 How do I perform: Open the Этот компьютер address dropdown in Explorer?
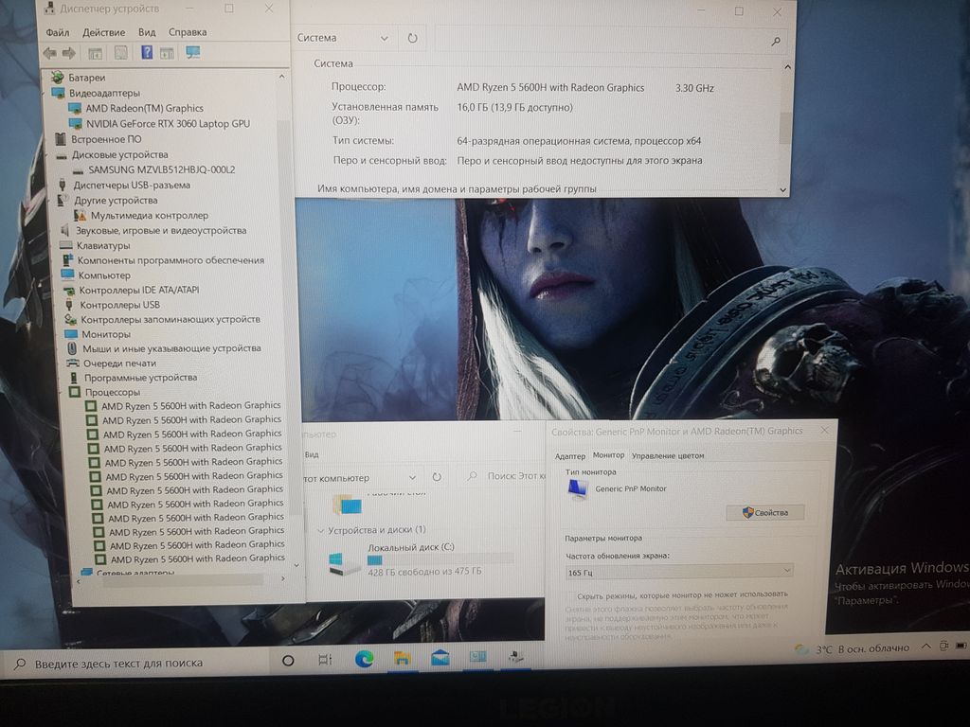412,478
